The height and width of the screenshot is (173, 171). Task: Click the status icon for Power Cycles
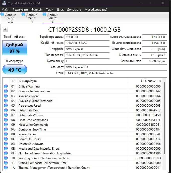pyautogui.click(x=6, y=134)
